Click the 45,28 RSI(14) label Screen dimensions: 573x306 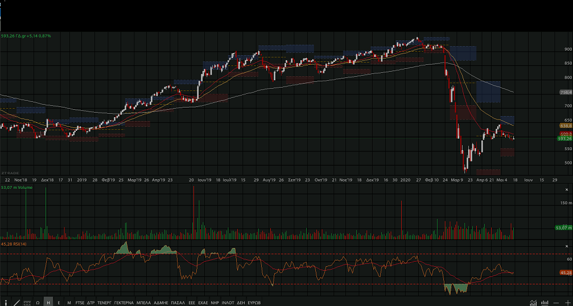coord(14,244)
